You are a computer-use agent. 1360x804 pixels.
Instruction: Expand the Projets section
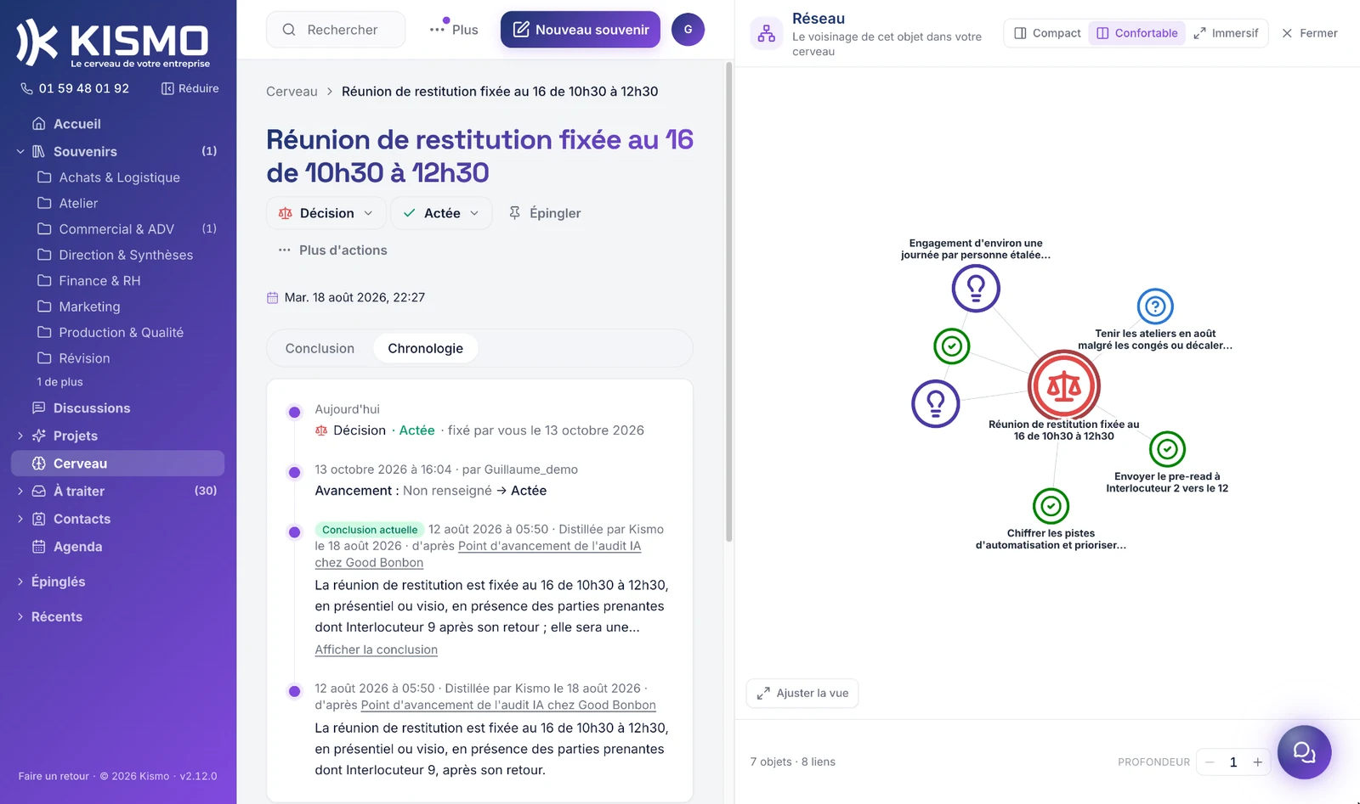(x=20, y=436)
